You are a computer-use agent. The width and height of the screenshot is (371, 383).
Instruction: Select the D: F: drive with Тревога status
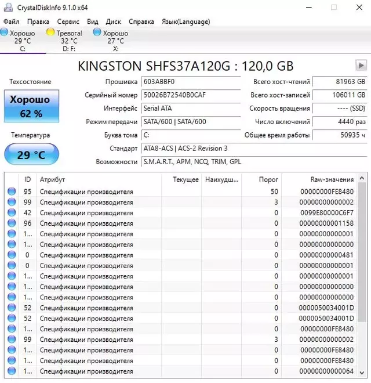click(69, 40)
